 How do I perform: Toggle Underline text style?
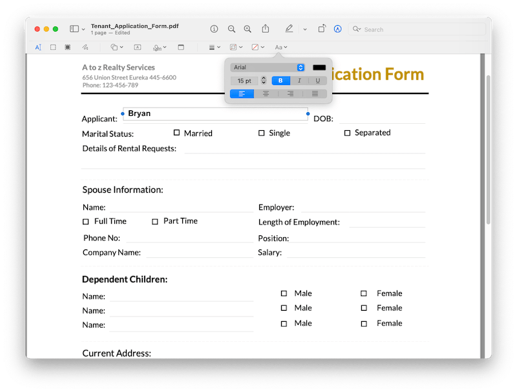[317, 81]
